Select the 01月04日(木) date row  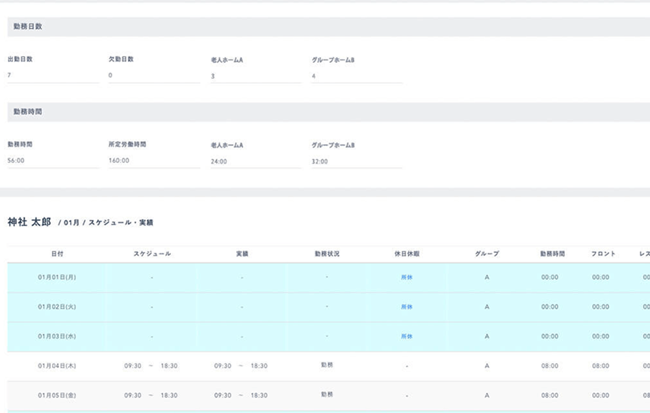tap(57, 366)
